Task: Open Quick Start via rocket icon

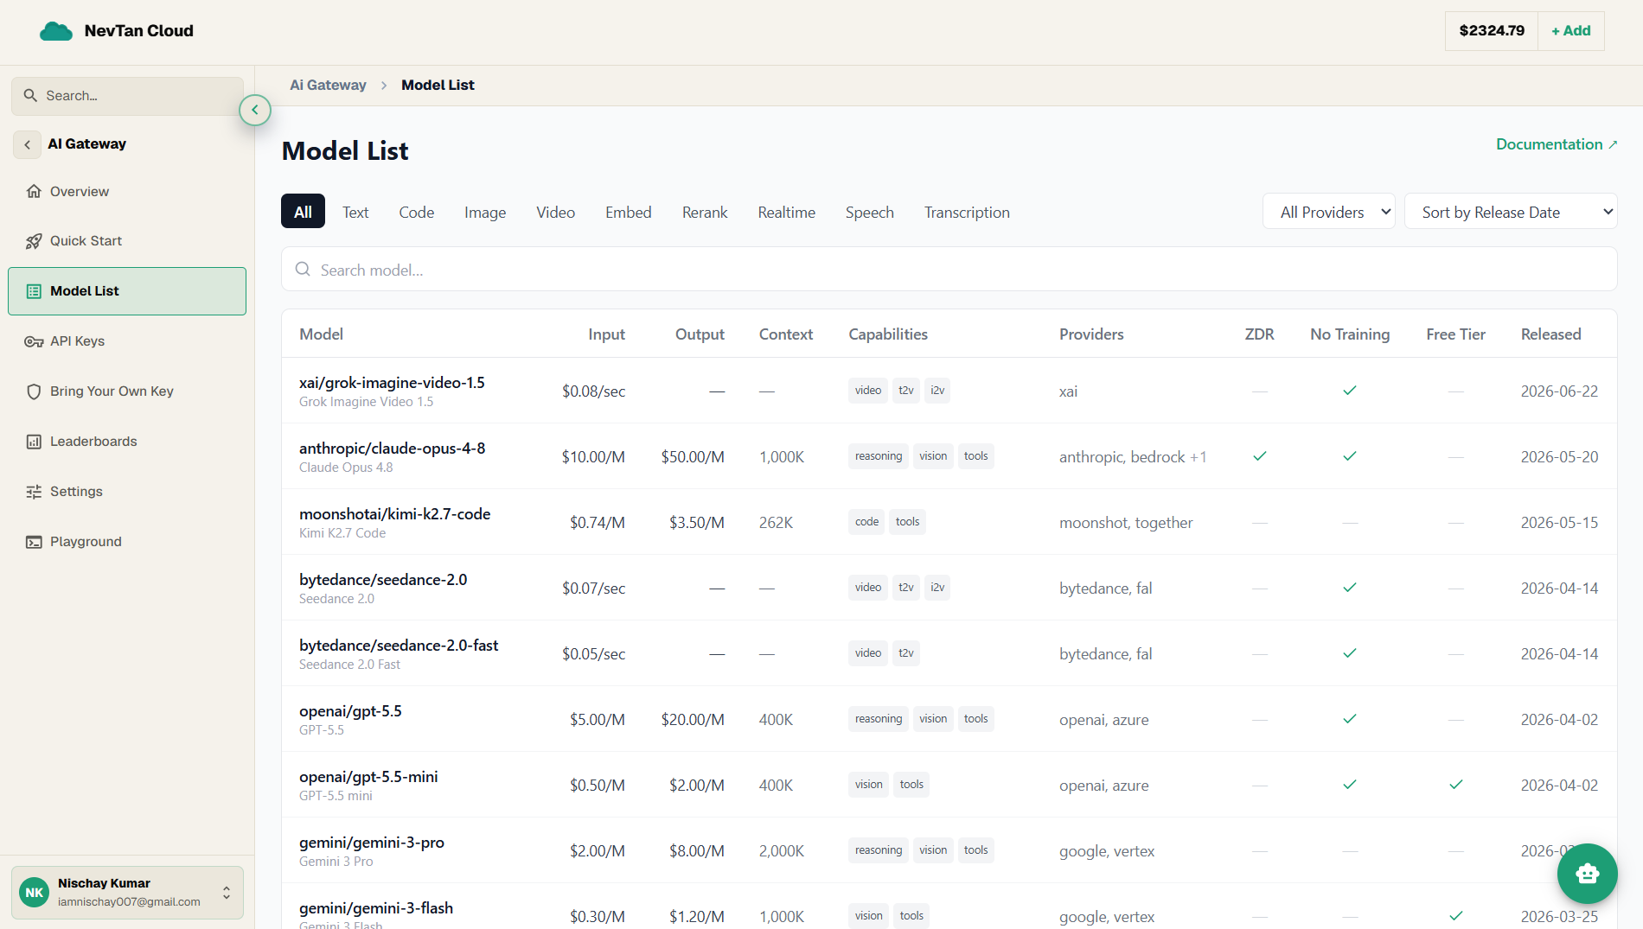Action: [34, 241]
